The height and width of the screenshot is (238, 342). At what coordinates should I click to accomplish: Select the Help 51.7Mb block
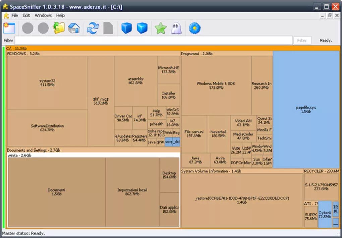point(156,113)
